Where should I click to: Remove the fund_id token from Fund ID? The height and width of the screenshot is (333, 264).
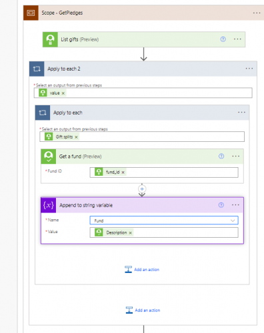(123, 172)
